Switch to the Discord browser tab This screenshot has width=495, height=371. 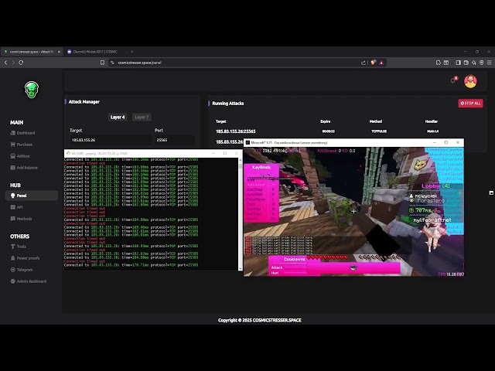(x=94, y=52)
